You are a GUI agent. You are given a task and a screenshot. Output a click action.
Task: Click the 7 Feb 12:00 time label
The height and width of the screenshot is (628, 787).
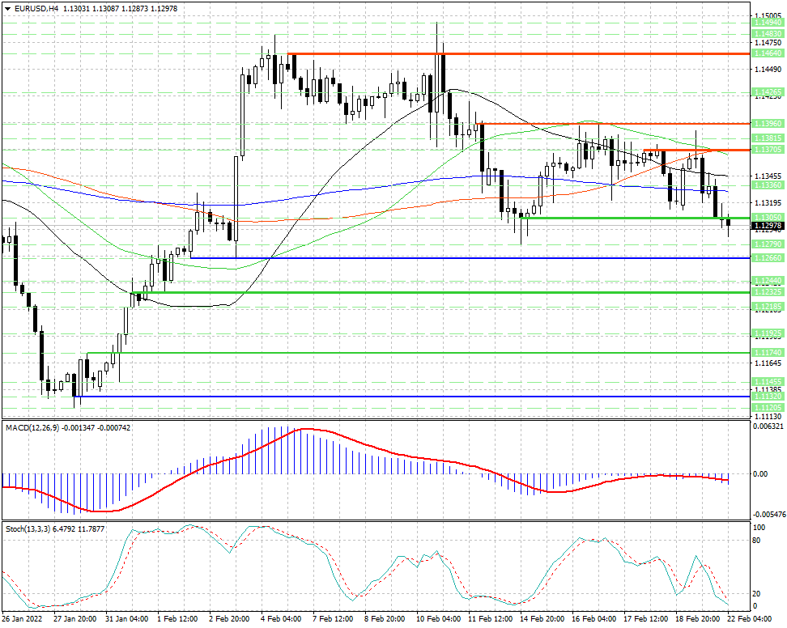click(333, 619)
